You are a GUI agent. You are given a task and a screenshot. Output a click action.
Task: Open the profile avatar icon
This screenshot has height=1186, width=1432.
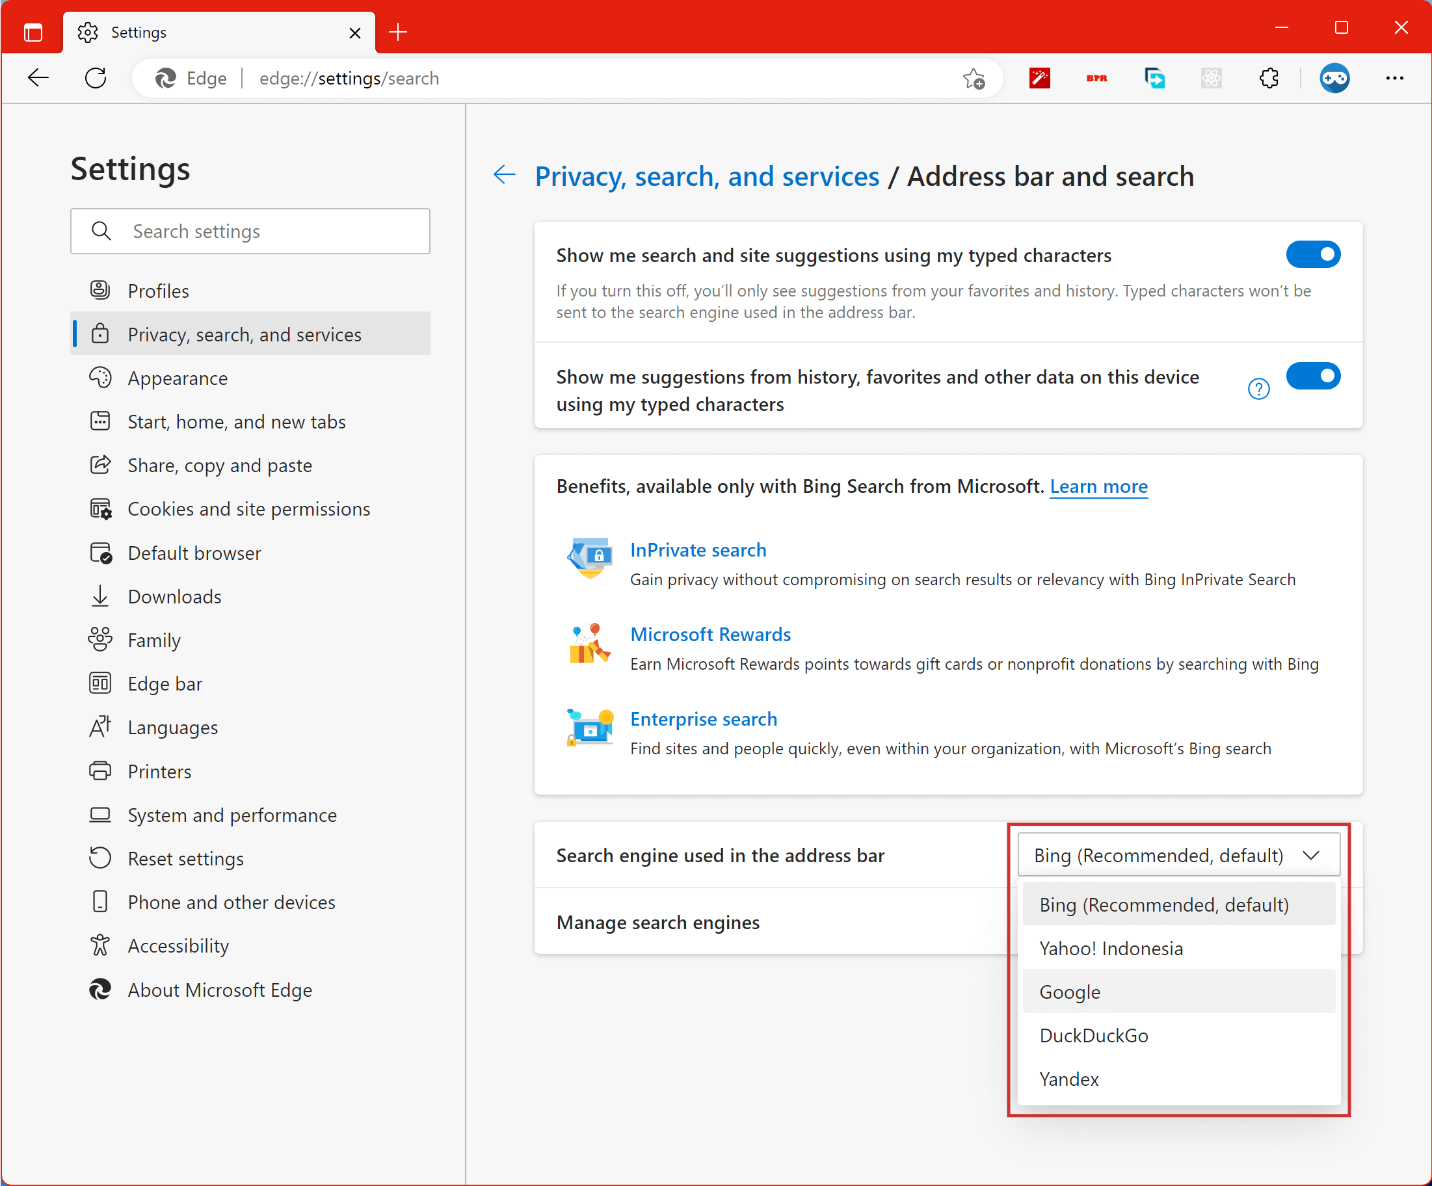[x=1334, y=79]
